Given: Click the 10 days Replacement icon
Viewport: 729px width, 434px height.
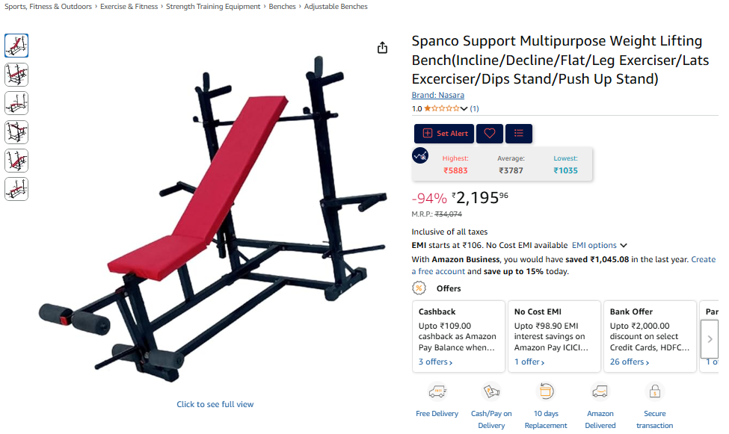Looking at the screenshot, I should pos(546,391).
